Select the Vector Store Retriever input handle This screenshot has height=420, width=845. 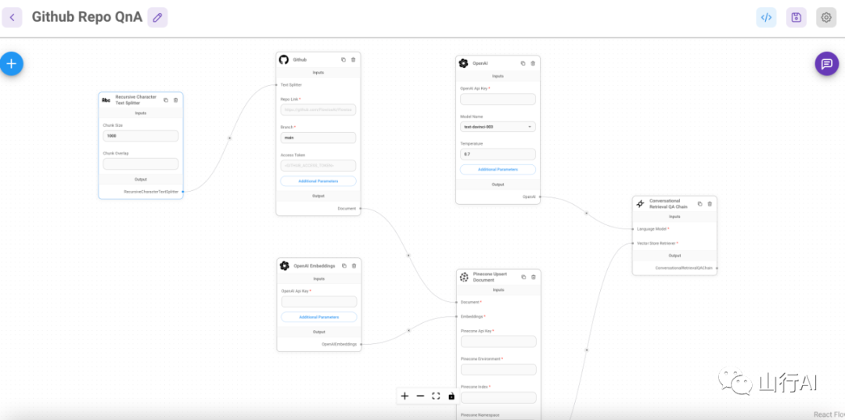point(633,243)
